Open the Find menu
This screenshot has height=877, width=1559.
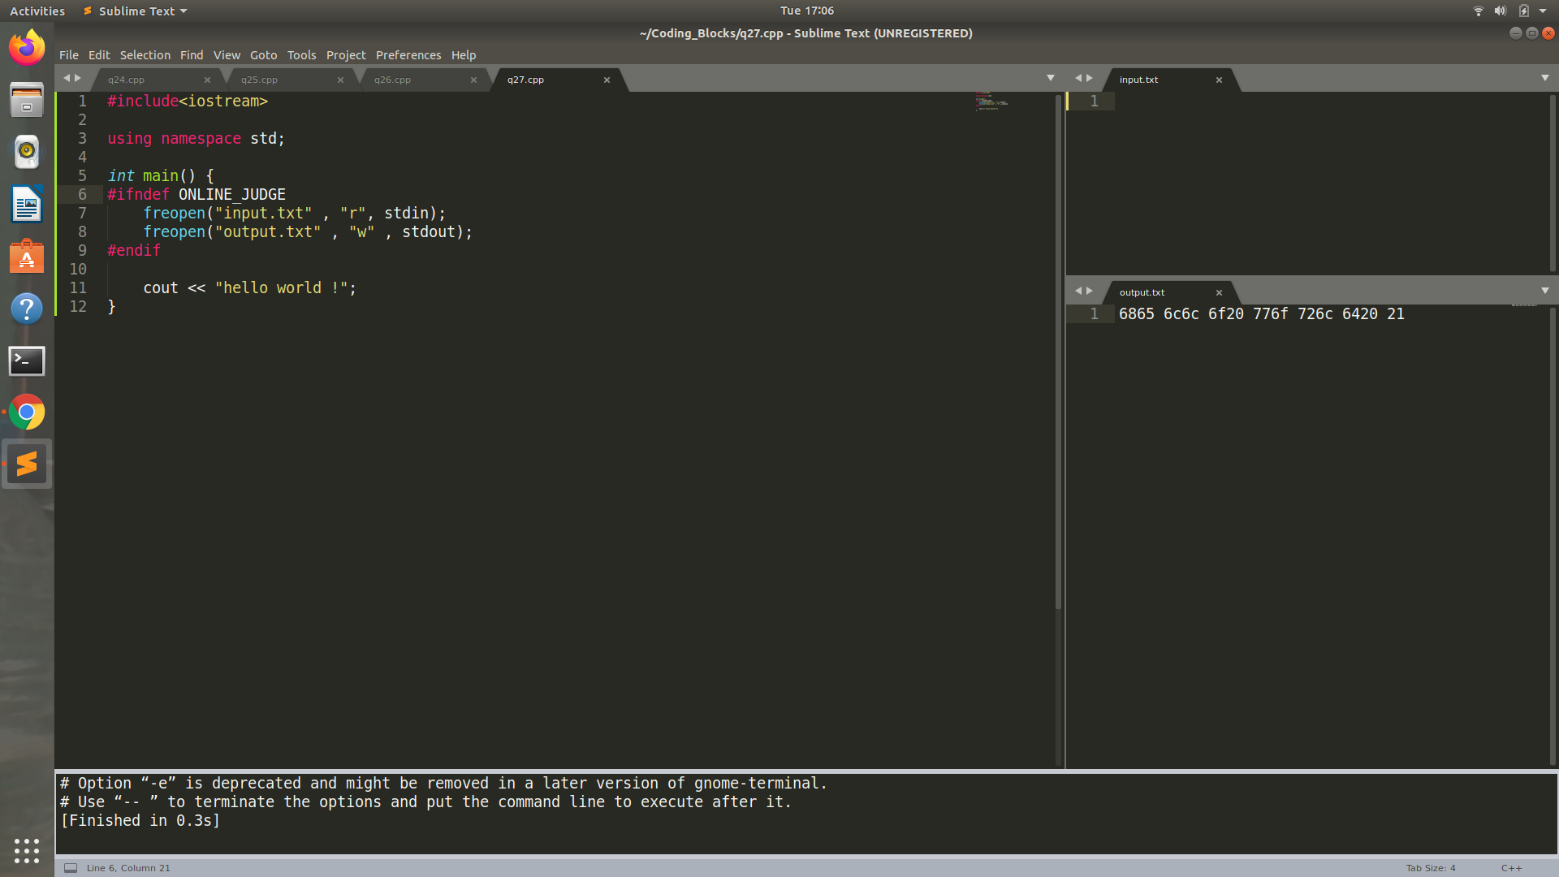tap(192, 55)
